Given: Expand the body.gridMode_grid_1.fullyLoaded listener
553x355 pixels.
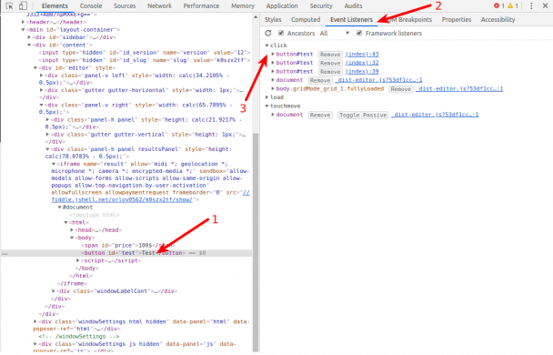Looking at the screenshot, I should [273, 88].
